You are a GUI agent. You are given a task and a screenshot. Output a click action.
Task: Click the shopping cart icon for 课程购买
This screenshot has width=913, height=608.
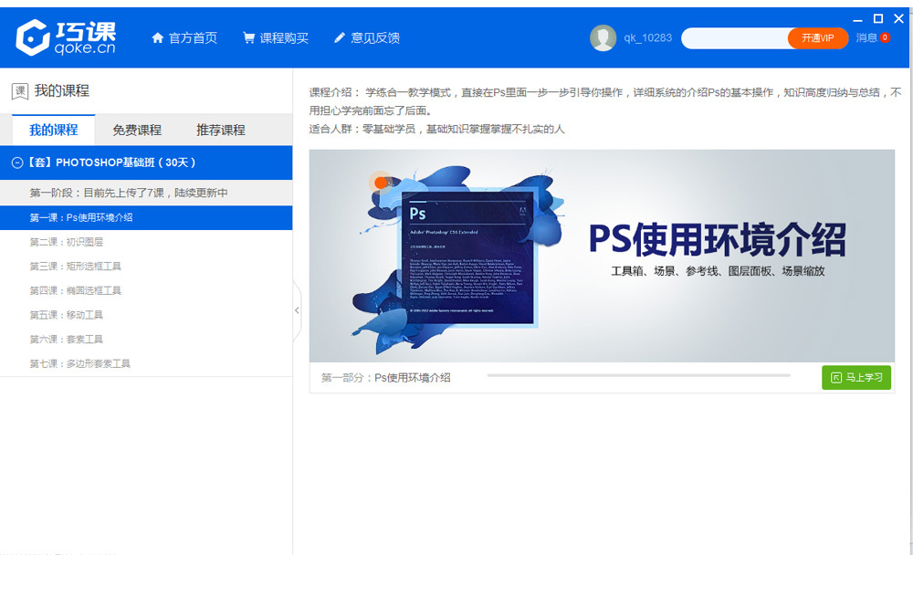(x=248, y=38)
